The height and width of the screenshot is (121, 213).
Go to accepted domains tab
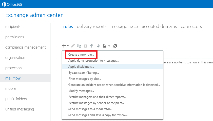(159, 26)
